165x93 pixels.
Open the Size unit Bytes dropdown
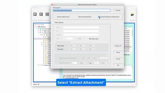(x=81, y=38)
